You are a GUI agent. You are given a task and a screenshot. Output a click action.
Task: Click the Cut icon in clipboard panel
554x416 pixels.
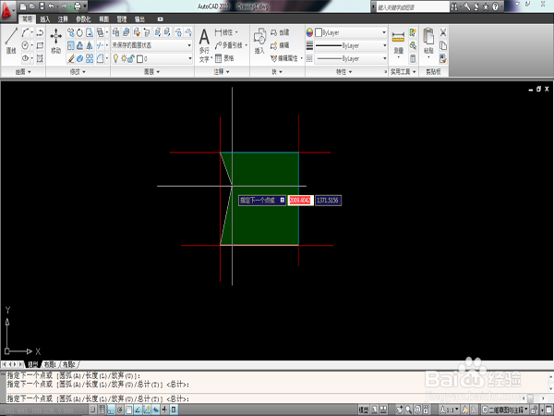443,32
